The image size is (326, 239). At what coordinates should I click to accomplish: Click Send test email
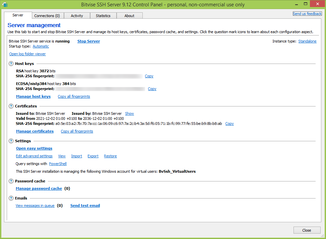coord(85,206)
